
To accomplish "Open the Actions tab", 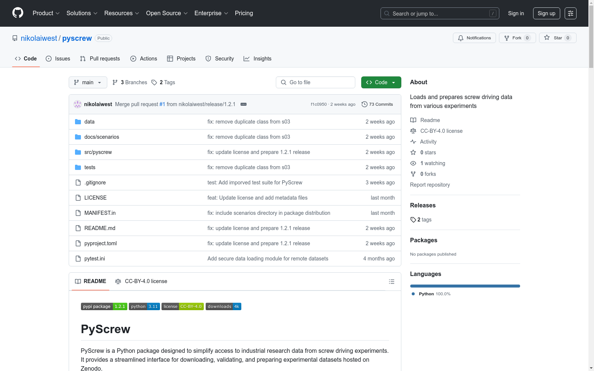I will pyautogui.click(x=144, y=59).
